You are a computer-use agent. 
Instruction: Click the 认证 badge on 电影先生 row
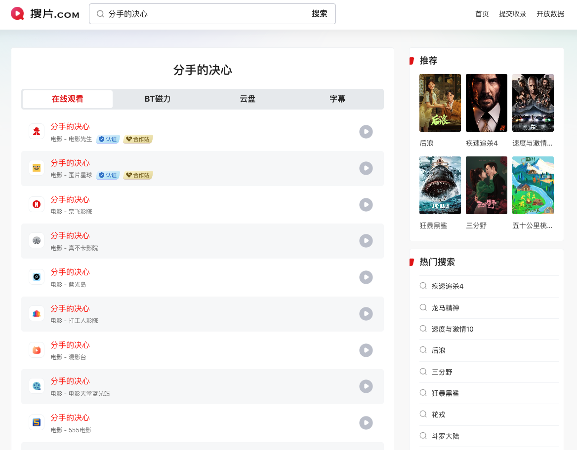108,139
